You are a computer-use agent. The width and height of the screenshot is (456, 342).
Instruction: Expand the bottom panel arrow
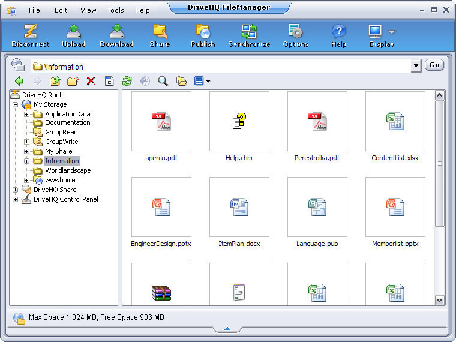pyautogui.click(x=227, y=329)
